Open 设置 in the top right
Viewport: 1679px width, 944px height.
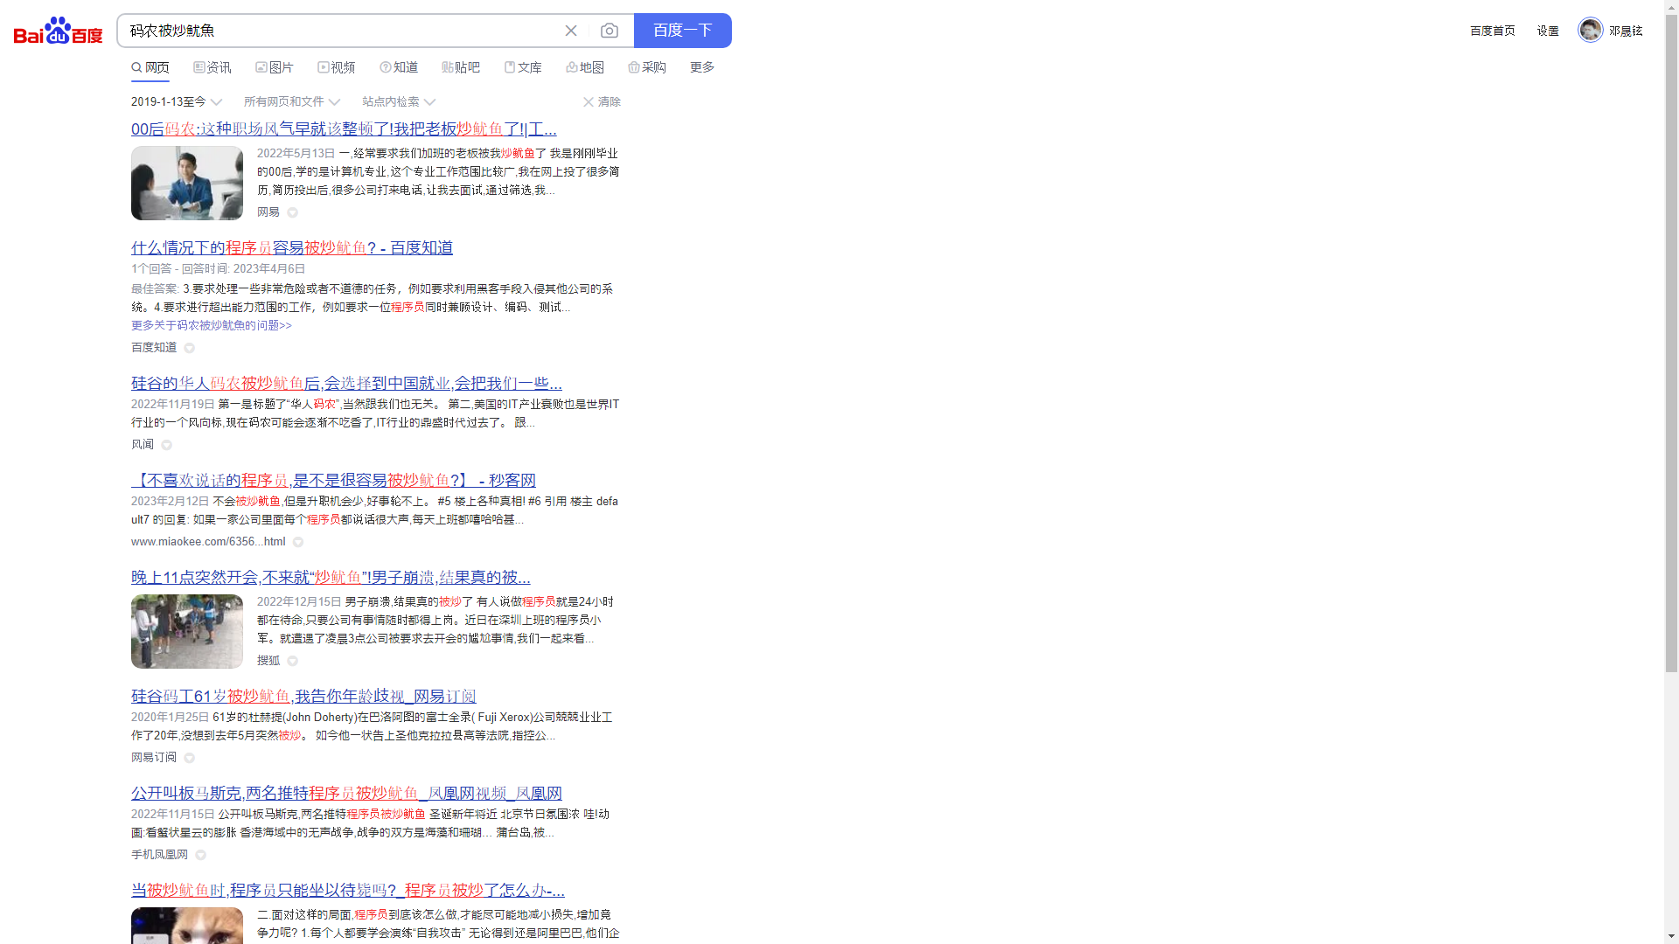pos(1548,31)
